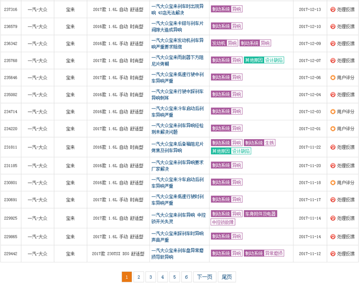
Task: Open complaint titled 一汽大众宝来刹车时出现异响 4S店无法解决
Action: (x=178, y=10)
